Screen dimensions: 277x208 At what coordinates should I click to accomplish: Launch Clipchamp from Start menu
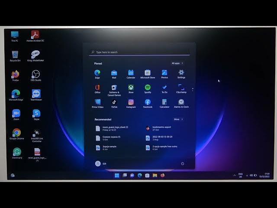(181, 89)
